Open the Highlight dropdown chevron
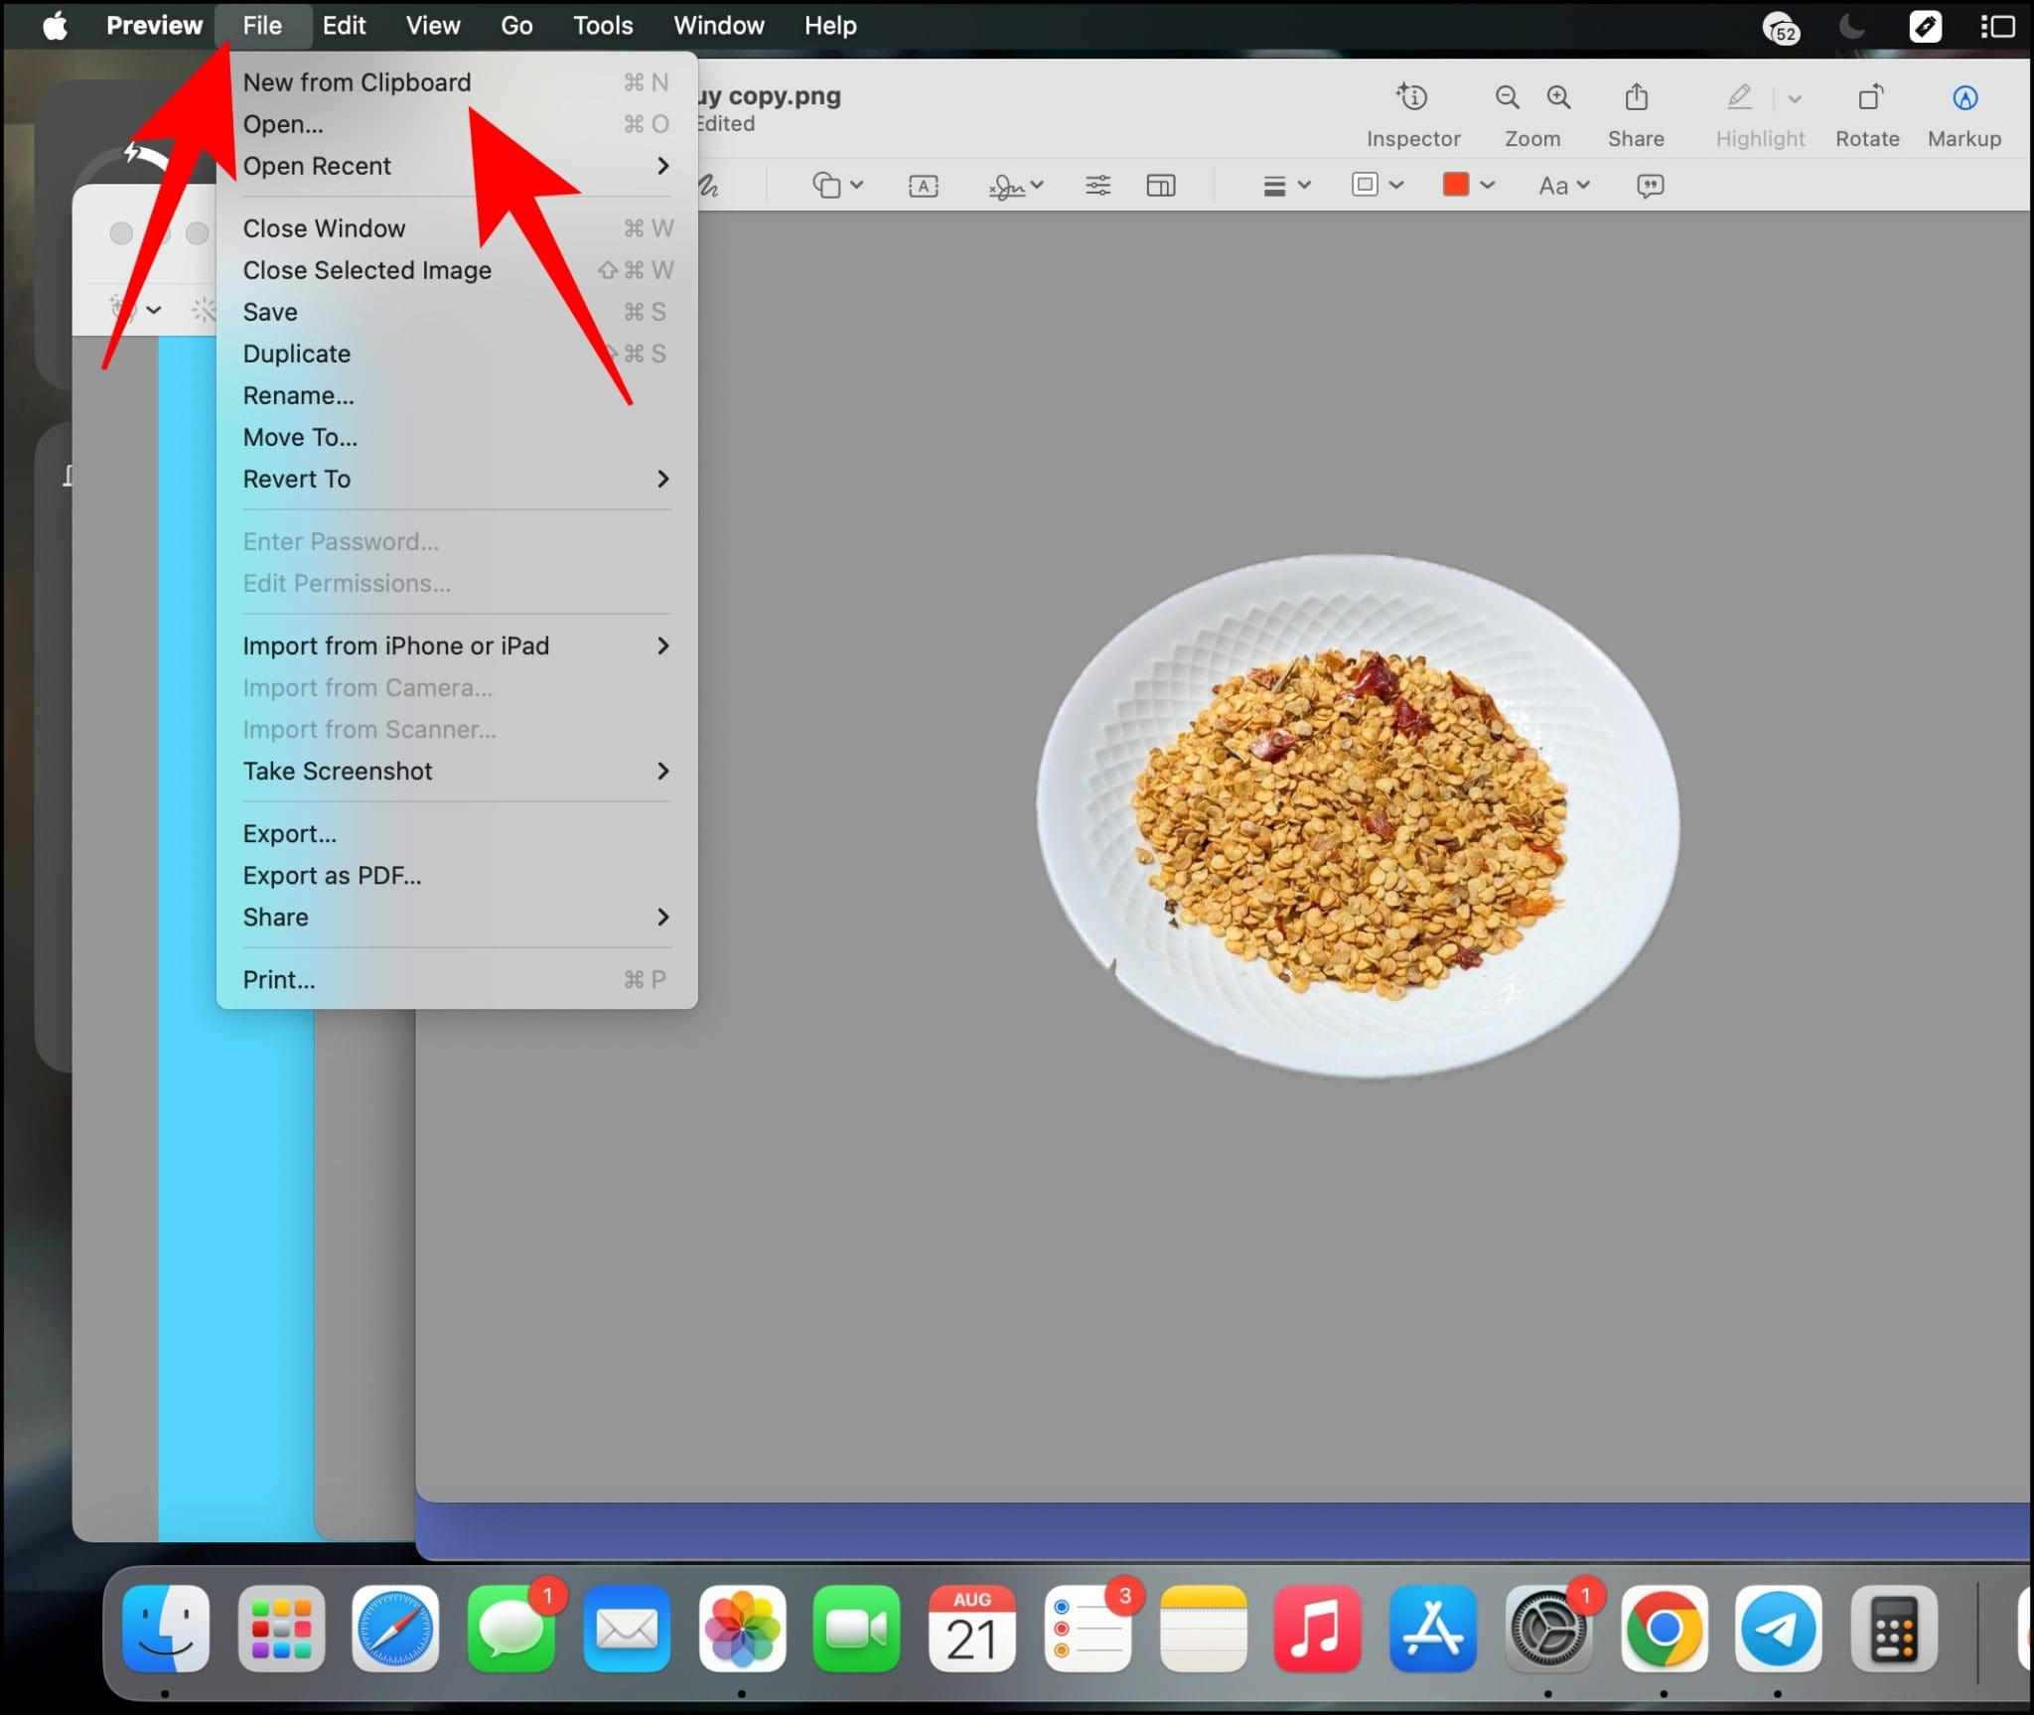 [1794, 98]
